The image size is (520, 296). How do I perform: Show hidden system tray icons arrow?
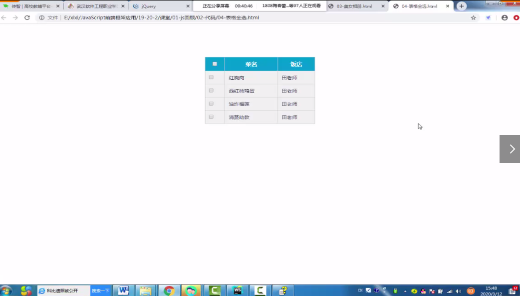405,291
